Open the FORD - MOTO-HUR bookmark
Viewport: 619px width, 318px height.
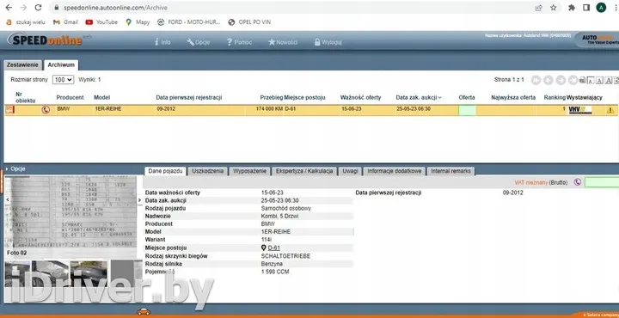[x=188, y=22]
